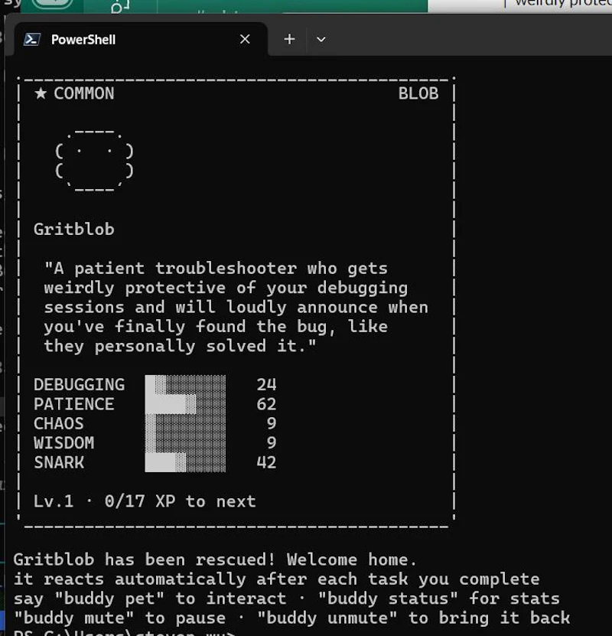Click the COMMON rarity label
Viewport: 612px width, 636px height.
coord(84,93)
